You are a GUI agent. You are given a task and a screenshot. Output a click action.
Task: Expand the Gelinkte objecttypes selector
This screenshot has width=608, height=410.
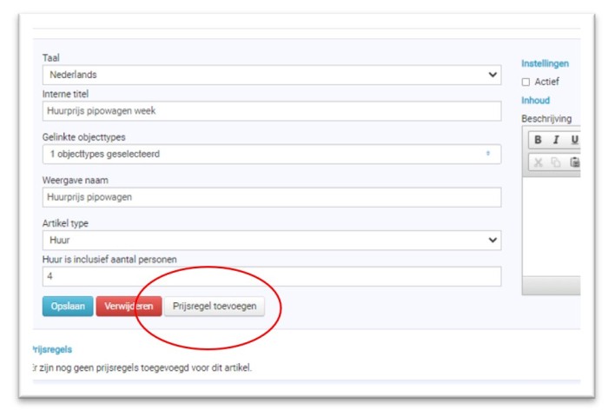272,154
